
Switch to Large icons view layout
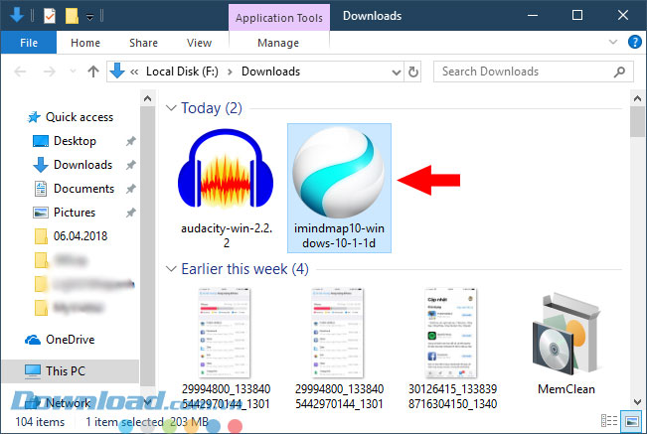[x=632, y=421]
